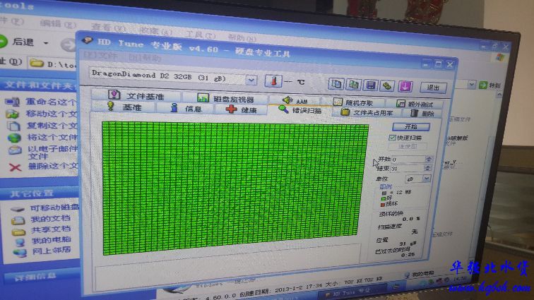Screen dimensions: 534x300
Task: Click the green 转到 go button in Explorer
Action: (x=490, y=85)
